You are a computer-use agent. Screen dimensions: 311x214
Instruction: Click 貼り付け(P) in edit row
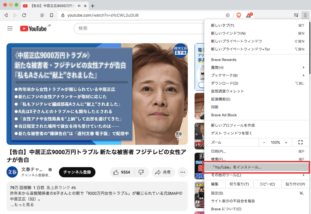pos(295,184)
